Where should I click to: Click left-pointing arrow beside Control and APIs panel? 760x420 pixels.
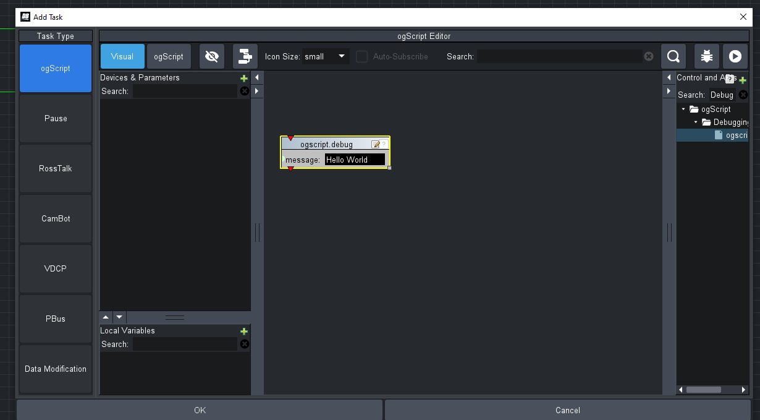[669, 77]
